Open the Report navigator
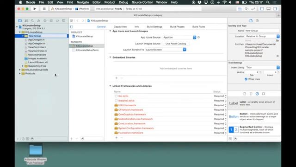The image size is (296, 167). pos(64,20)
